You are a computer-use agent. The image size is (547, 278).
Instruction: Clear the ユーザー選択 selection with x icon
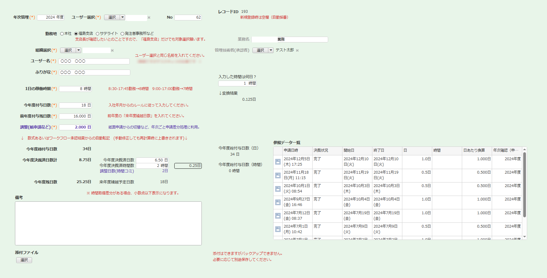pos(149,18)
